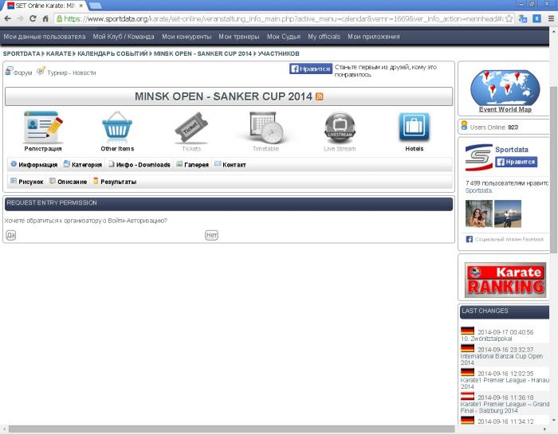Open the My officials menu
This screenshot has width=558, height=435.
tap(324, 37)
